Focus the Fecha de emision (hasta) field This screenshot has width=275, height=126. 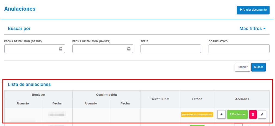pyautogui.click(x=103, y=49)
